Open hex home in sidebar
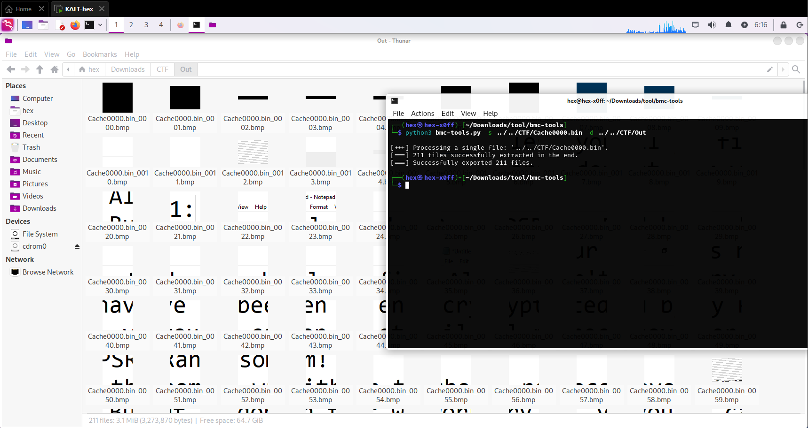Viewport: 808px width, 428px height. click(28, 111)
